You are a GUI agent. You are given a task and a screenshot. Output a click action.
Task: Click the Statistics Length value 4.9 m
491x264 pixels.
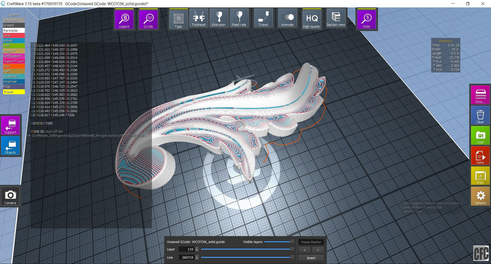click(x=455, y=54)
